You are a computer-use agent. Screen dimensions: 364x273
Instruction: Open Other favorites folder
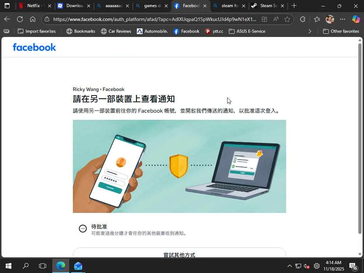click(x=341, y=31)
